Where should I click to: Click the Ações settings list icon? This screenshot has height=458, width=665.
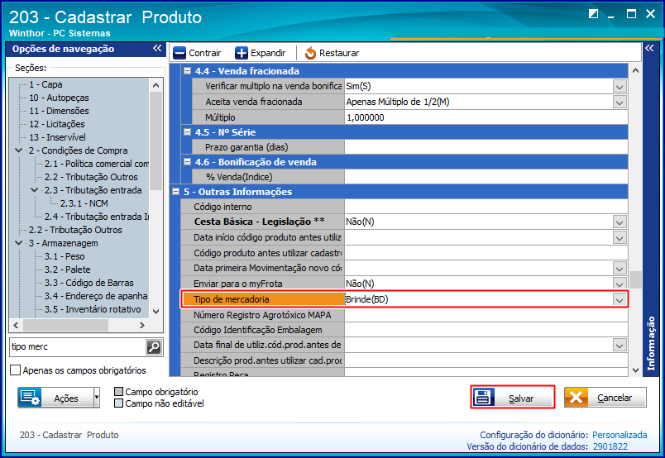30,398
